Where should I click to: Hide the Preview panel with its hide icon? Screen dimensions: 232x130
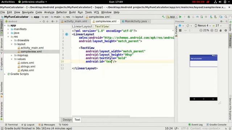point(226,21)
